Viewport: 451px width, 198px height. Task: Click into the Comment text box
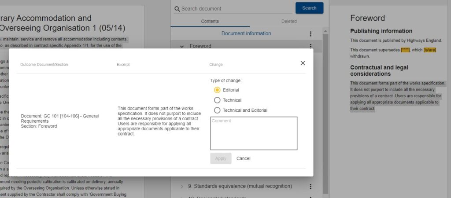[254, 133]
